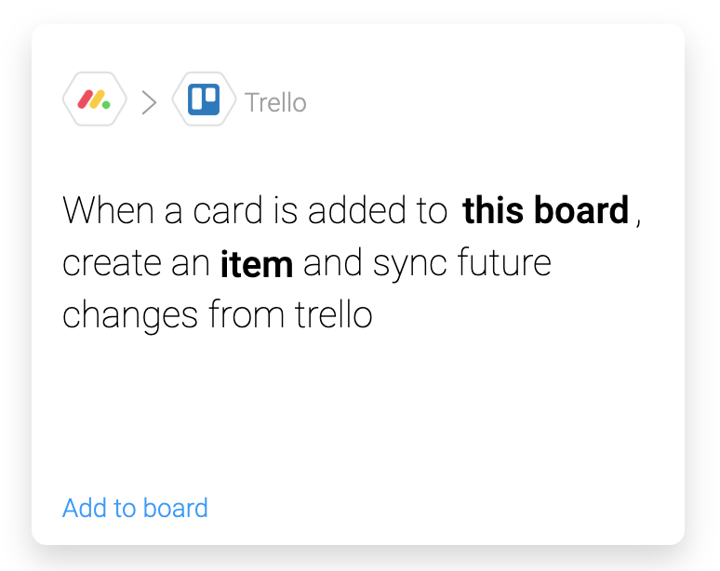Image resolution: width=720 pixels, height=571 pixels.
Task: Click the 'and sync future' text
Action: coord(427,264)
